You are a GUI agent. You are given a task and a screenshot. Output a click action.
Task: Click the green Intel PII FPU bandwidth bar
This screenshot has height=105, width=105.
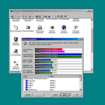pos(59,57)
